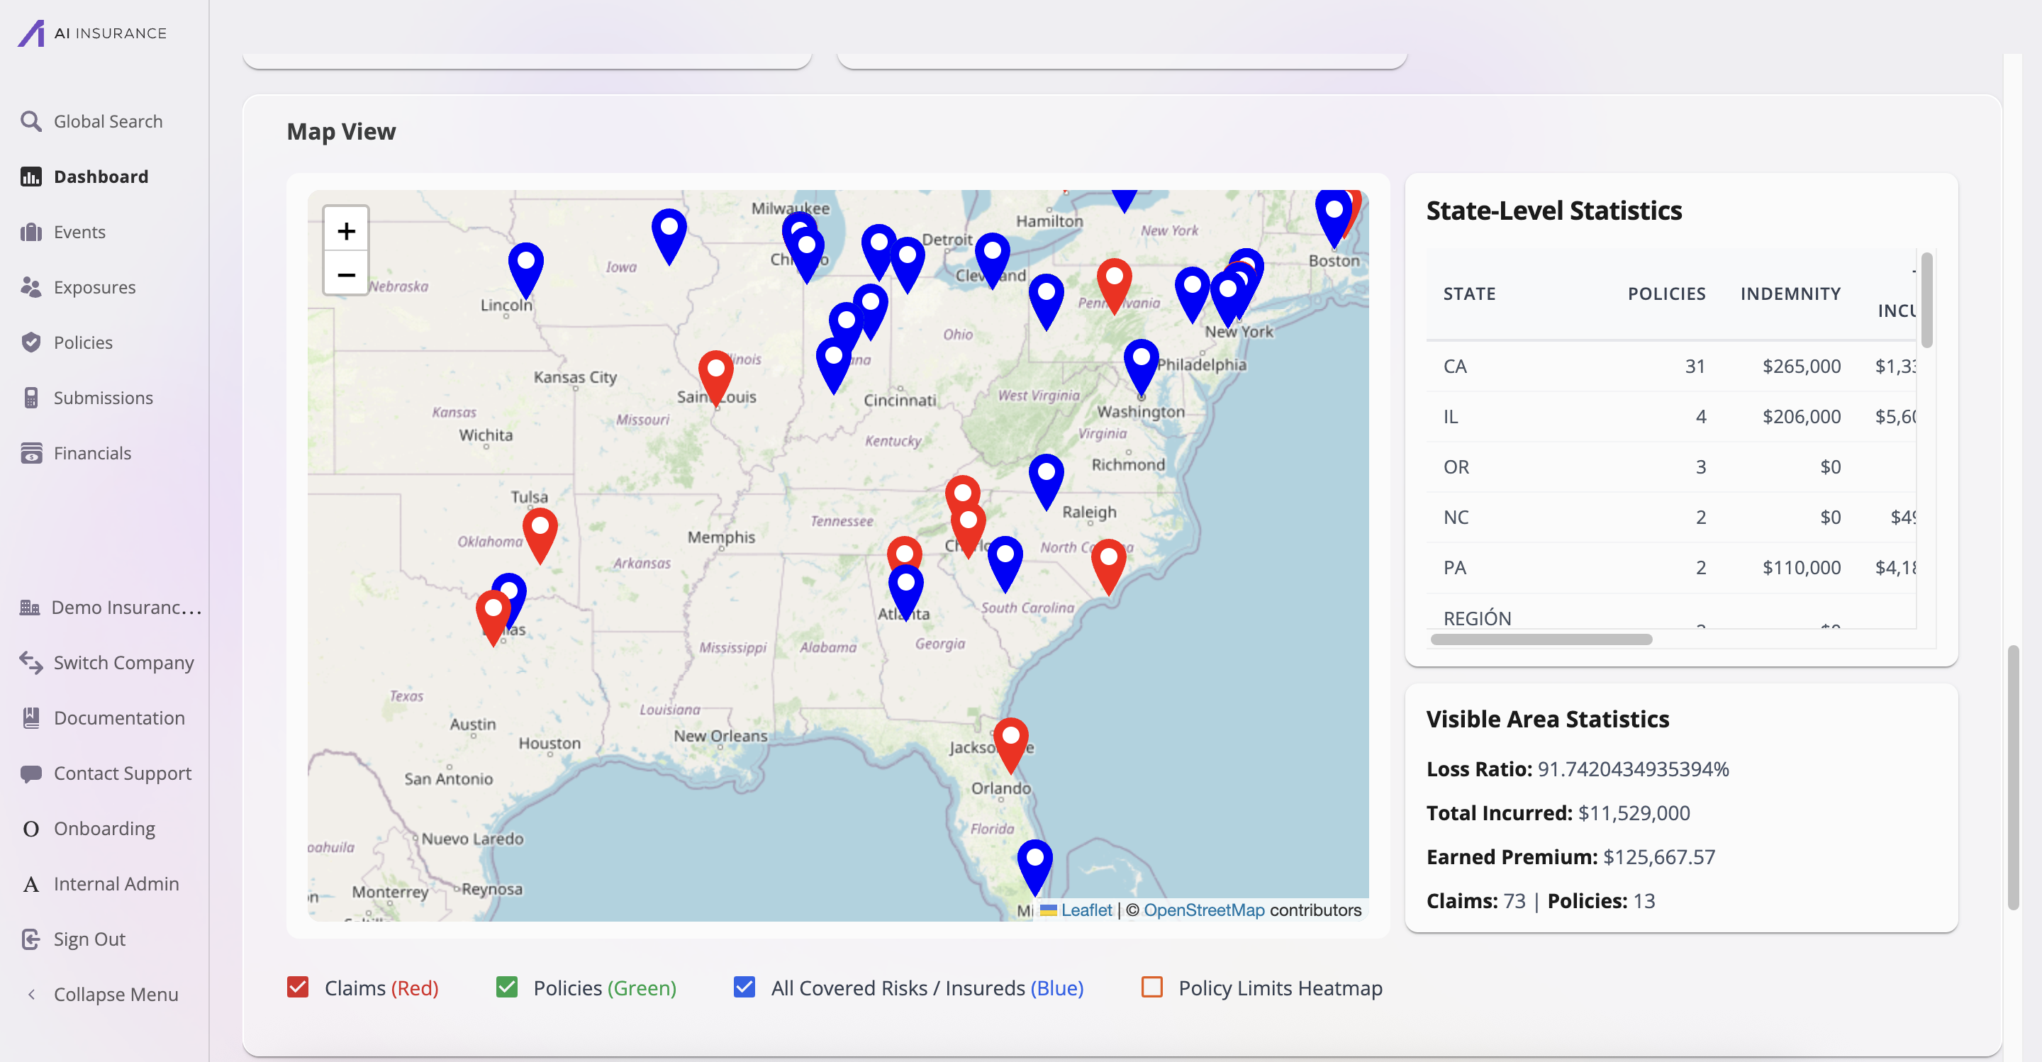The width and height of the screenshot is (2042, 1062).
Task: Click the state table horizontal scrollbar
Action: (1540, 639)
